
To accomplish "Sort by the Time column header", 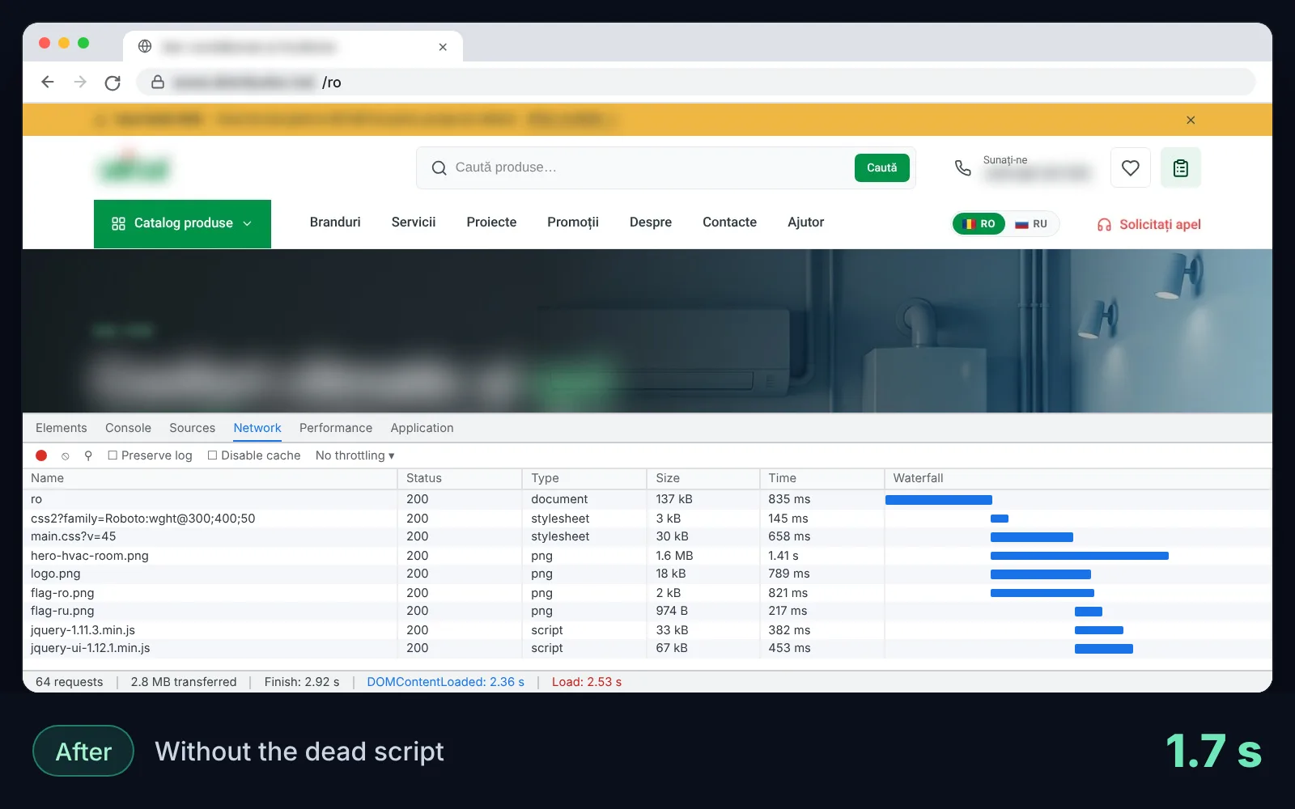I will click(822, 478).
